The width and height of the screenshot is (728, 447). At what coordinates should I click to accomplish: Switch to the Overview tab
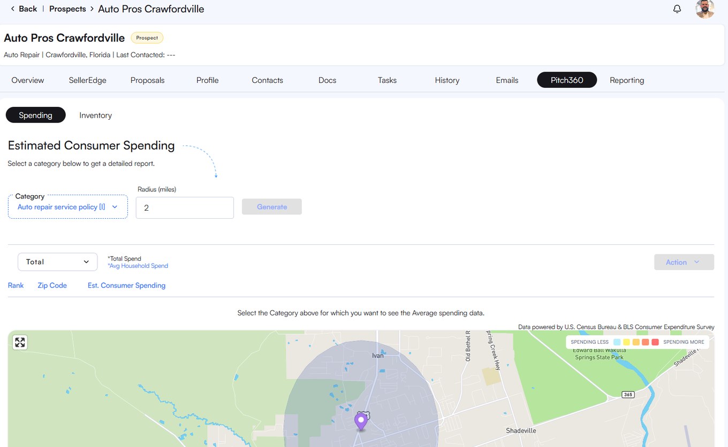click(x=28, y=80)
